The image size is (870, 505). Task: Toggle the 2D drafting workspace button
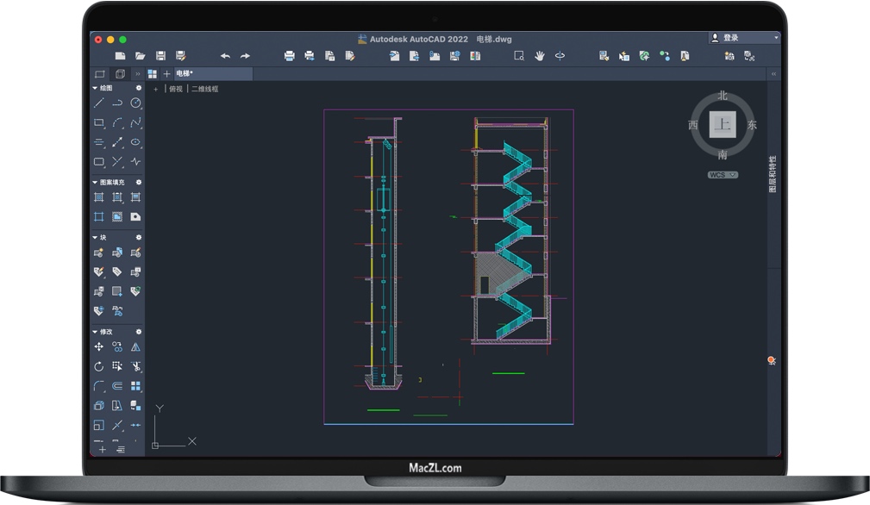tap(100, 74)
